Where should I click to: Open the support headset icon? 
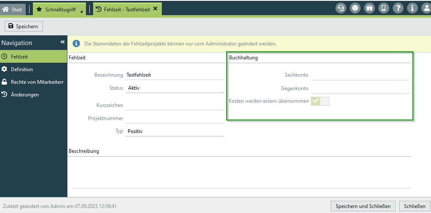click(x=340, y=8)
